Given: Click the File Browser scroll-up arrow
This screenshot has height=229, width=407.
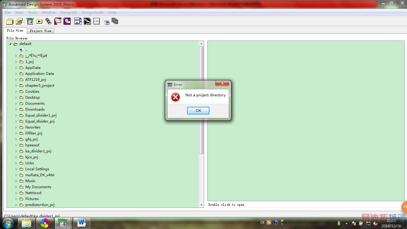Looking at the screenshot, I should coord(201,44).
